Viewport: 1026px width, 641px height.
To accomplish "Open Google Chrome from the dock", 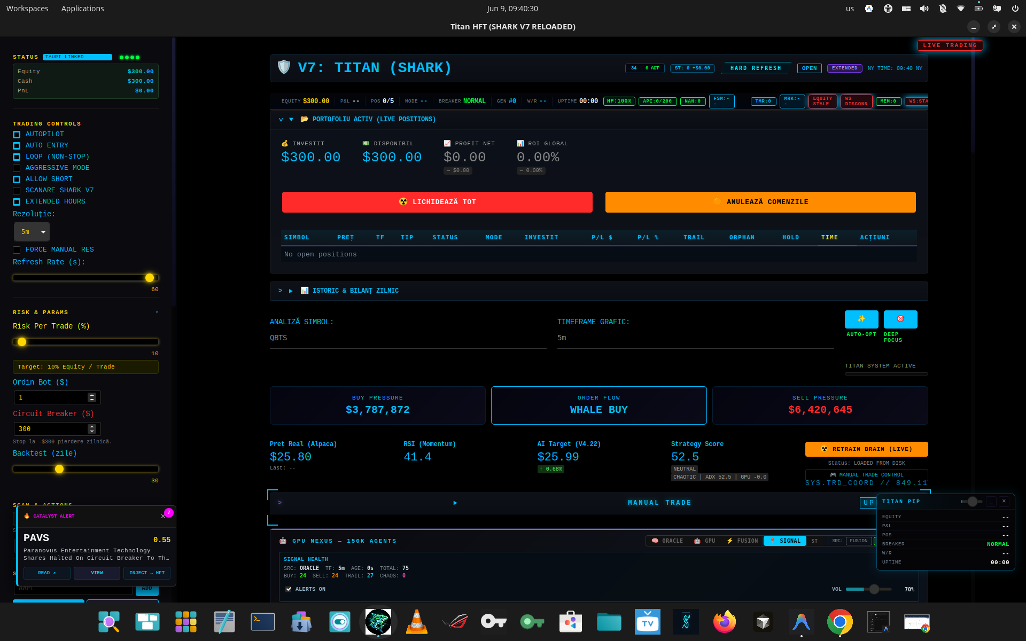I will click(840, 622).
